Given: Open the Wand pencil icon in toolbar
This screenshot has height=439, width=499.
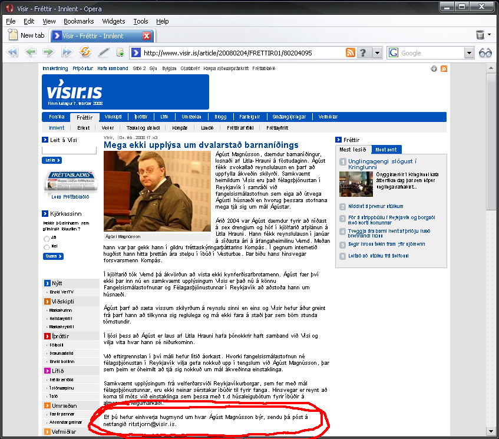Looking at the screenshot, I should pos(104,52).
